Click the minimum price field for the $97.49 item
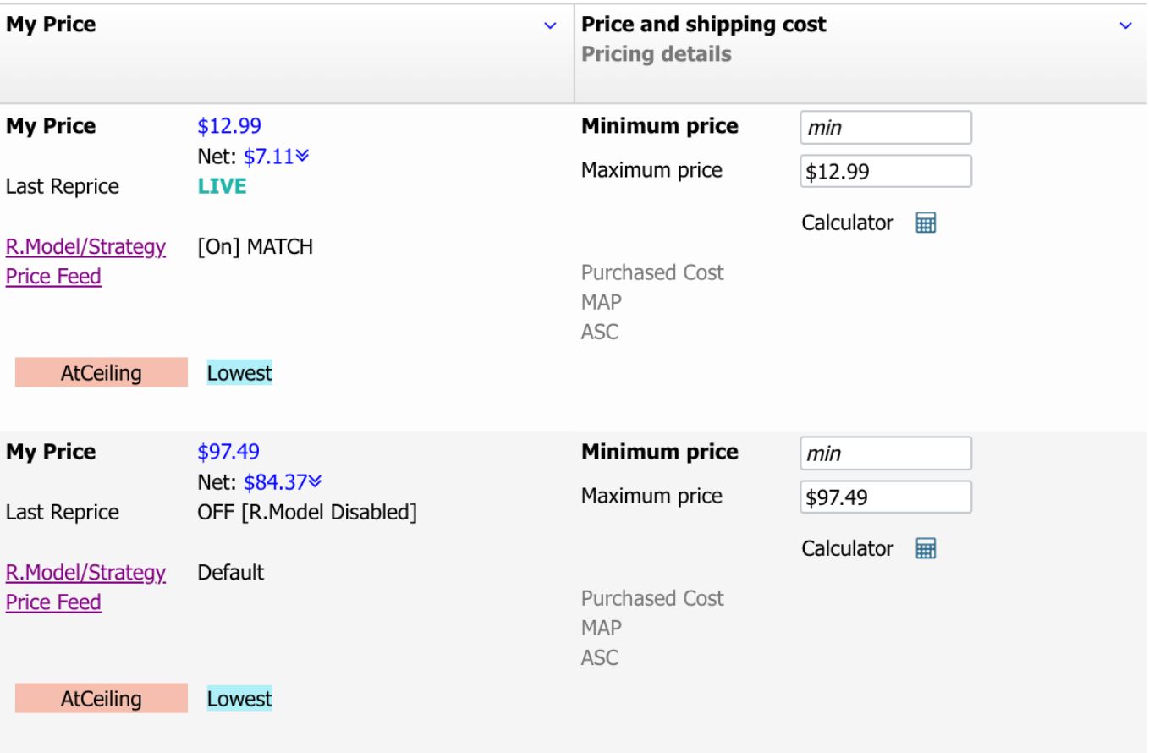This screenshot has width=1149, height=753. click(885, 454)
